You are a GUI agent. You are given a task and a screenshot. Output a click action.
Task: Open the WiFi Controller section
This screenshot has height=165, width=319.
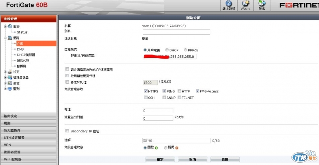tap(28, 159)
